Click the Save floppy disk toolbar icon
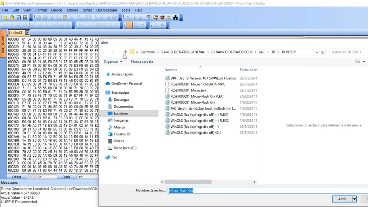368x207 pixels. coord(19,18)
